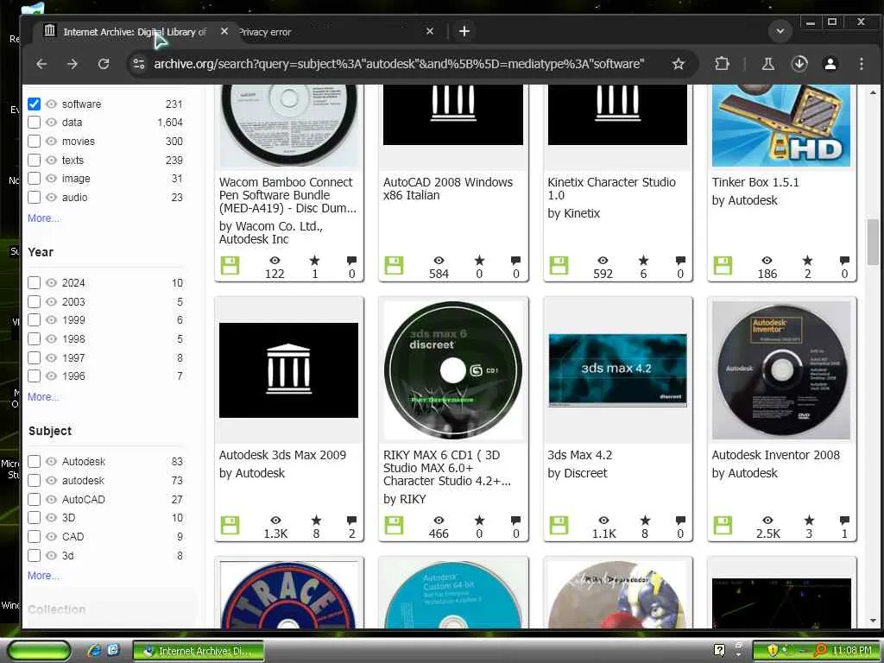Click software floppy icon on AutoCAD 2008 card
Screen dimensions: 884x663
pyautogui.click(x=394, y=266)
